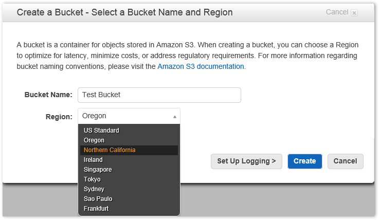The image size is (379, 220).
Task: Click the X icon beside Cancel
Action: 354,13
